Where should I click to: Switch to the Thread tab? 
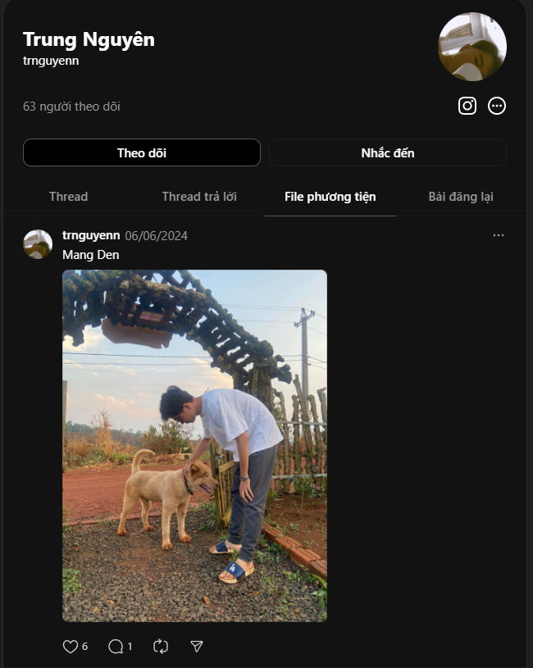pyautogui.click(x=68, y=197)
